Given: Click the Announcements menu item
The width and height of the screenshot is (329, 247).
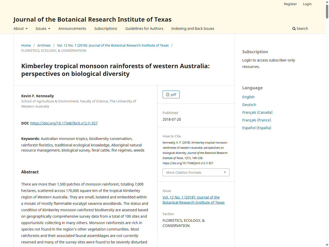Looking at the screenshot, I should pyautogui.click(x=72, y=29).
